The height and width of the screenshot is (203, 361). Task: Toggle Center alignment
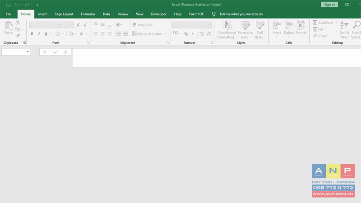click(102, 34)
